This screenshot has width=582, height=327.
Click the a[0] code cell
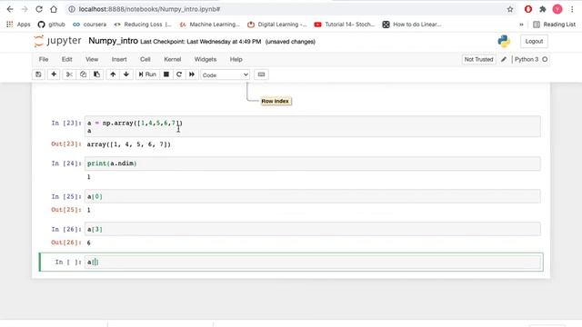point(313,196)
